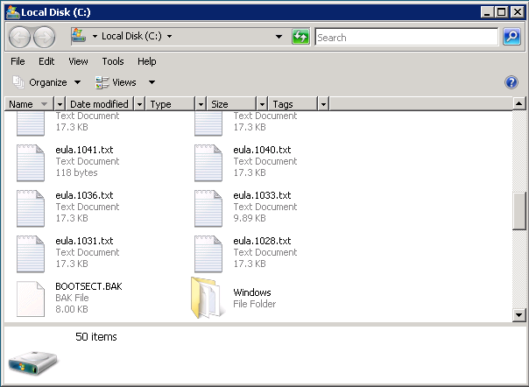
Task: Click the Local Disk drive icon in details pane
Action: [x=32, y=363]
